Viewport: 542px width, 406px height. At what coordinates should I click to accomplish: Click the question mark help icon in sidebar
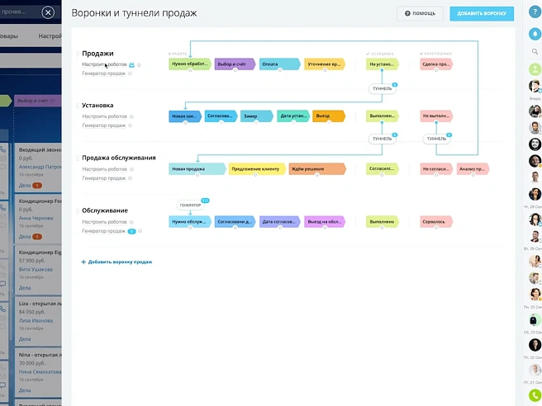click(535, 12)
